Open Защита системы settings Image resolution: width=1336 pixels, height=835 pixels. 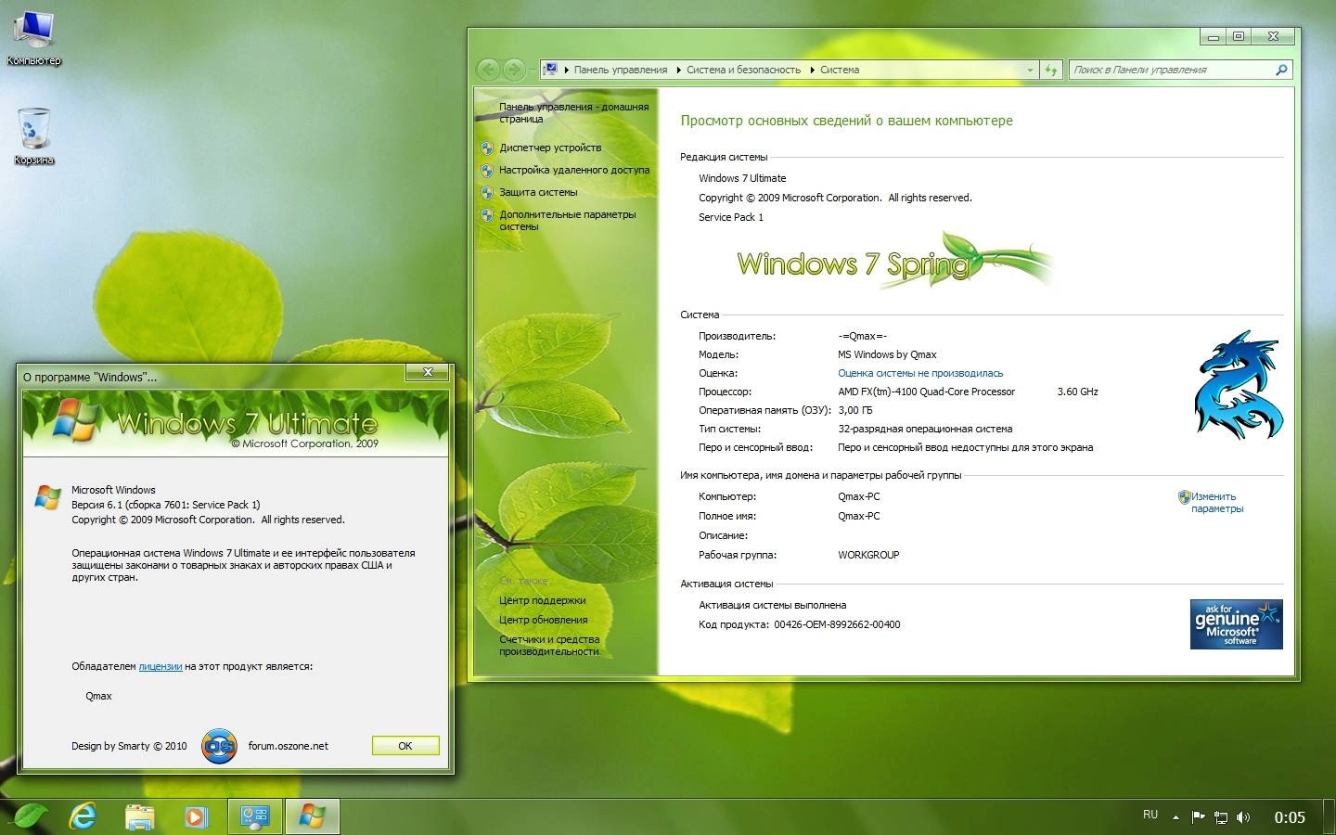539,192
